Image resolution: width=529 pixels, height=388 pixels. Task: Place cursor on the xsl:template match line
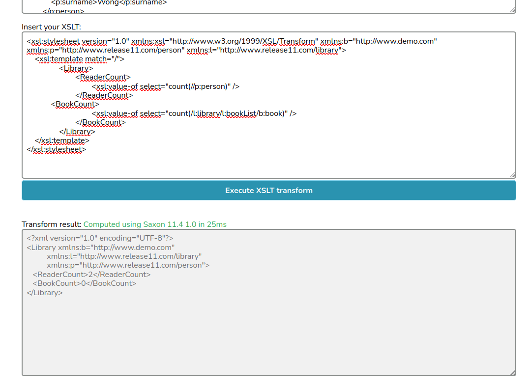[80, 59]
